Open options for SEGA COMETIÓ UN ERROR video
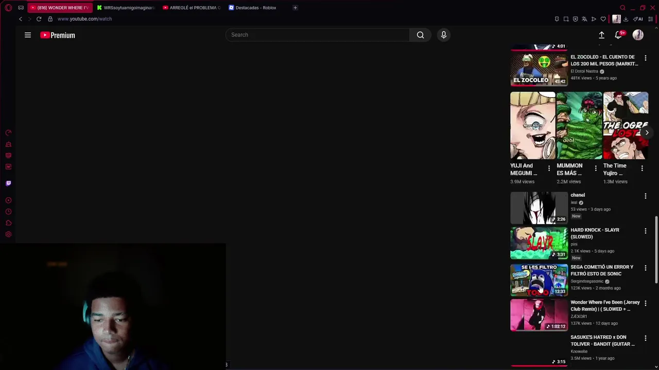The image size is (659, 370). click(646, 268)
